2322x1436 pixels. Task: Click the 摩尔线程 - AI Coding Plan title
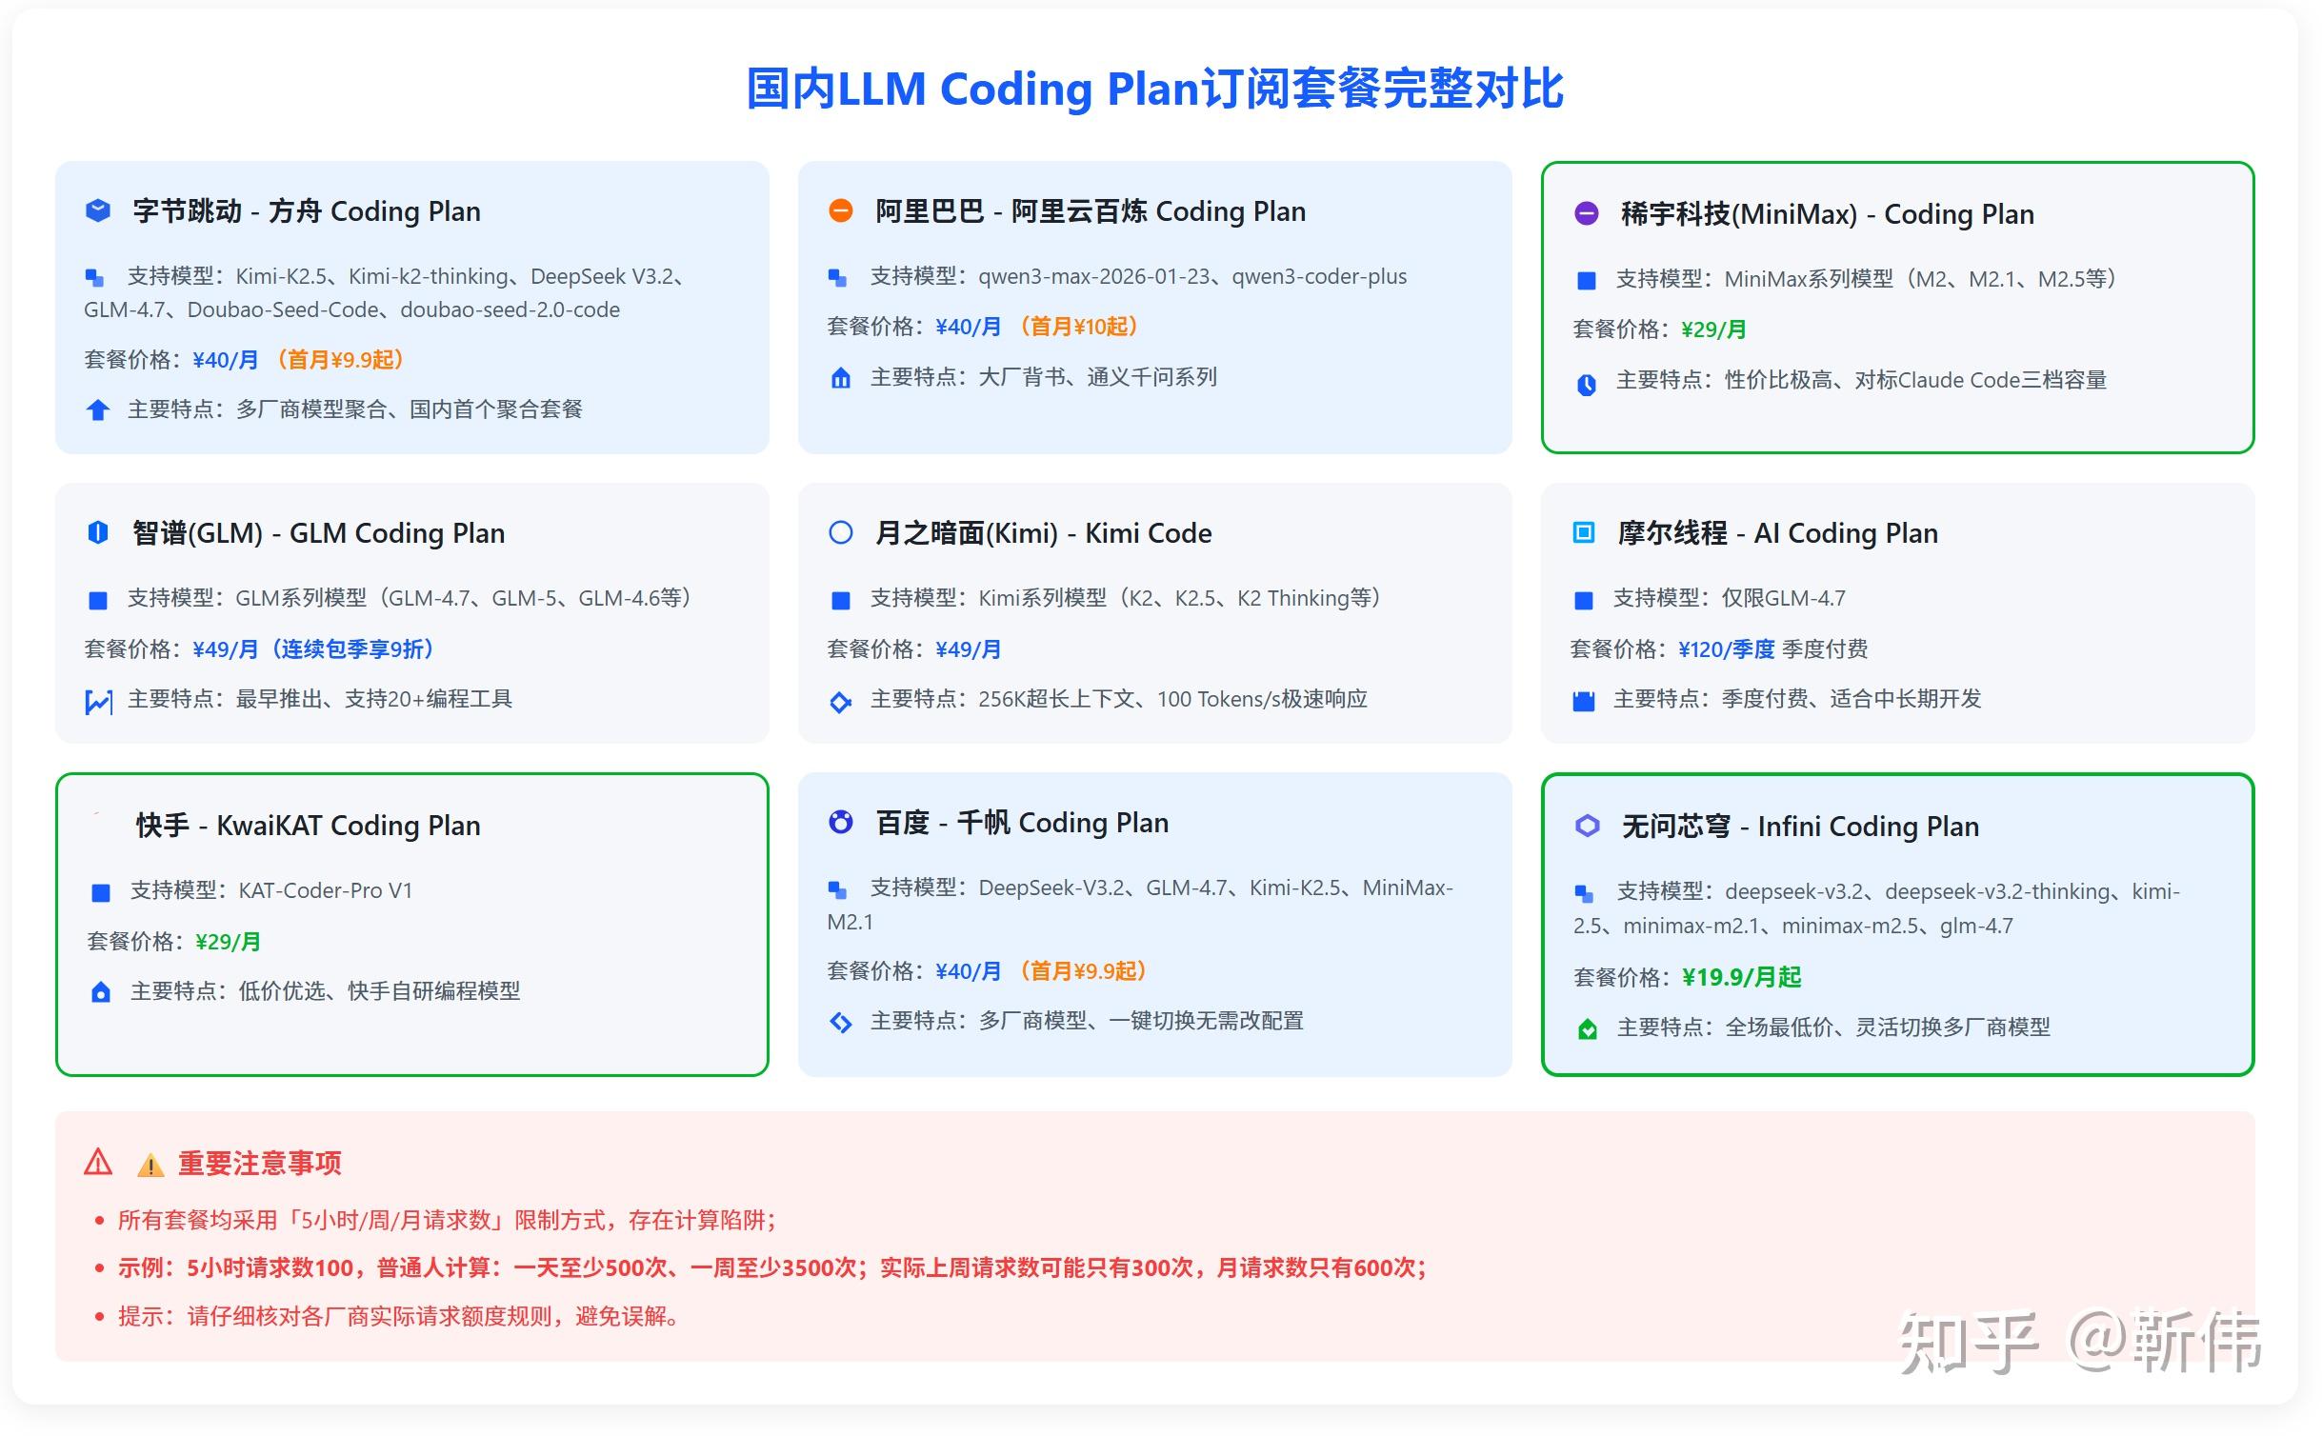[x=1778, y=533]
